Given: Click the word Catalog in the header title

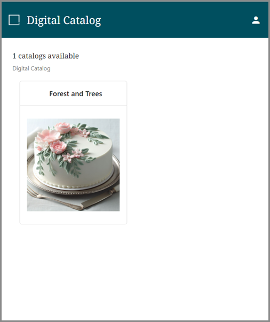Looking at the screenshot, I should pos(82,20).
